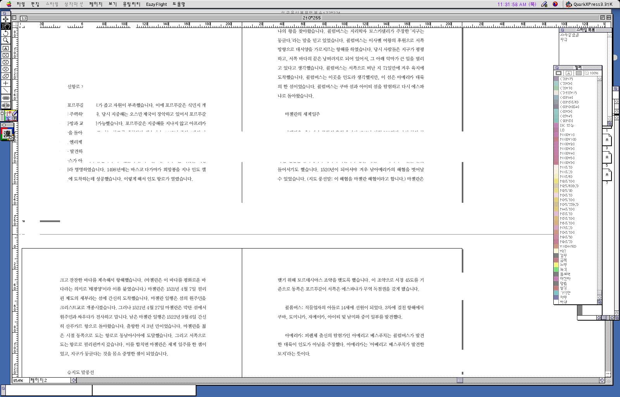Select the Oval Picture Box tool
The height and width of the screenshot is (397, 620).
point(5,69)
